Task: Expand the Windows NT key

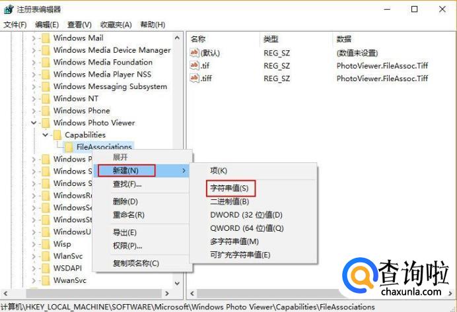Action: (34, 99)
